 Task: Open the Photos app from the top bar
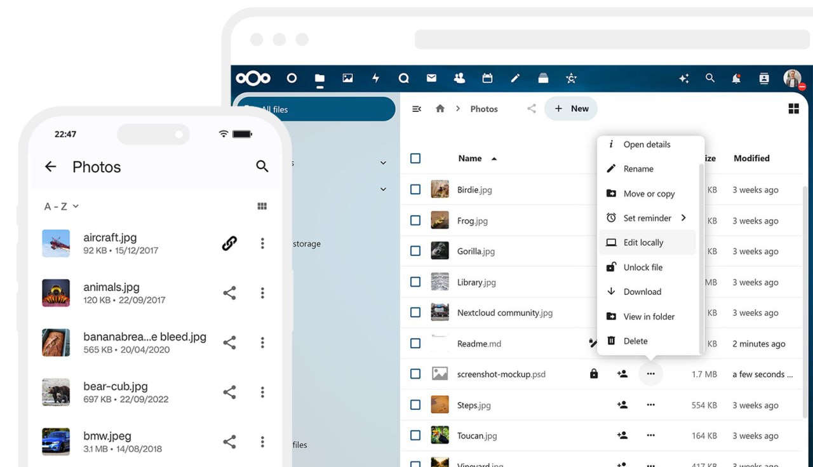(x=347, y=78)
